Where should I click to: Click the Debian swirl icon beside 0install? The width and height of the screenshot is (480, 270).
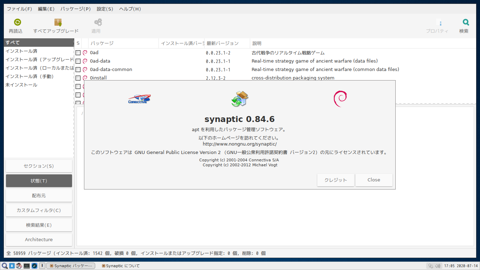click(85, 78)
